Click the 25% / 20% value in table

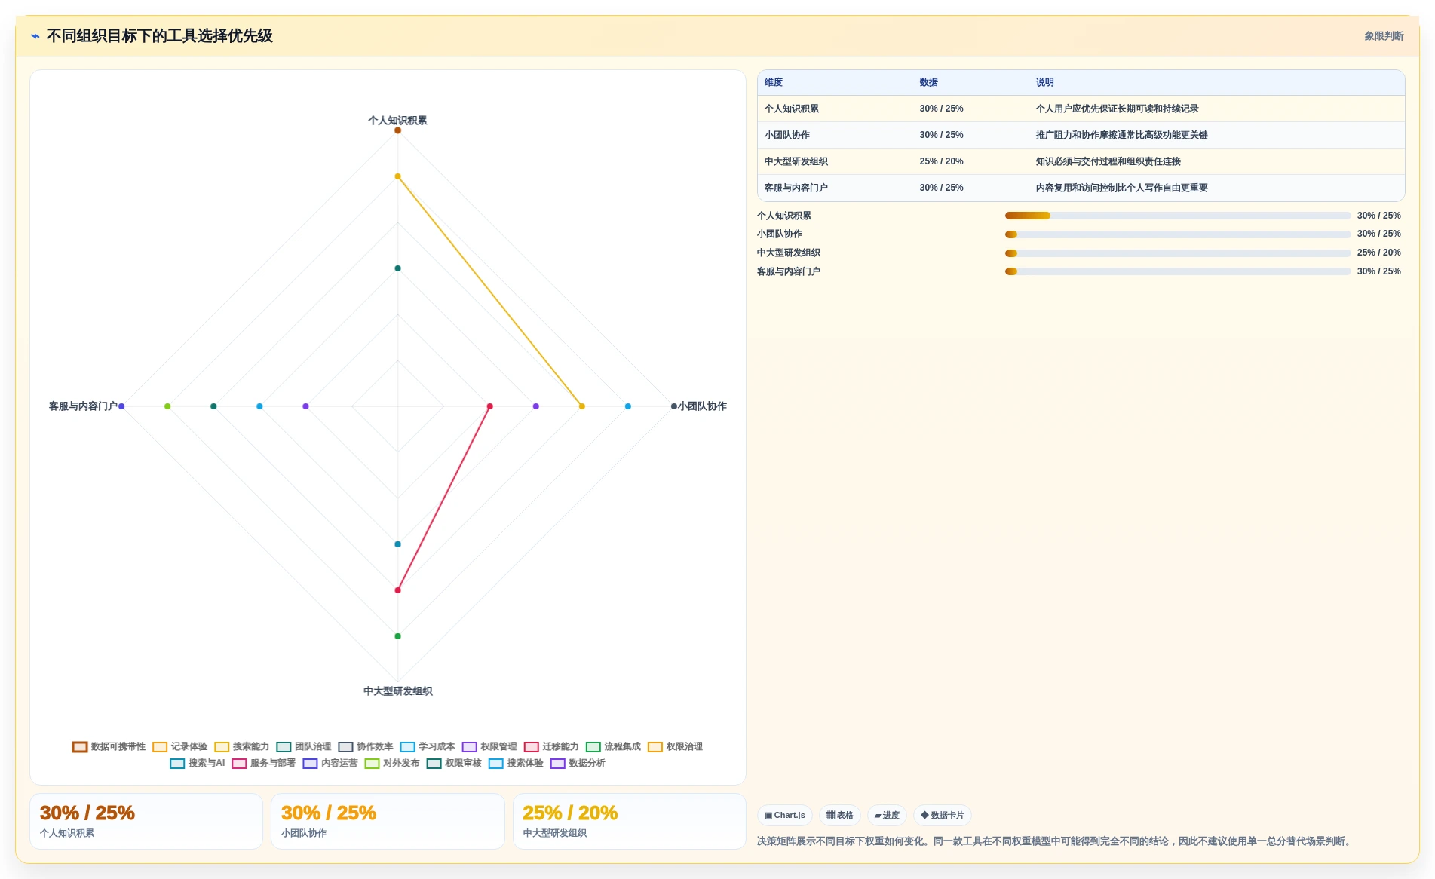pos(941,161)
